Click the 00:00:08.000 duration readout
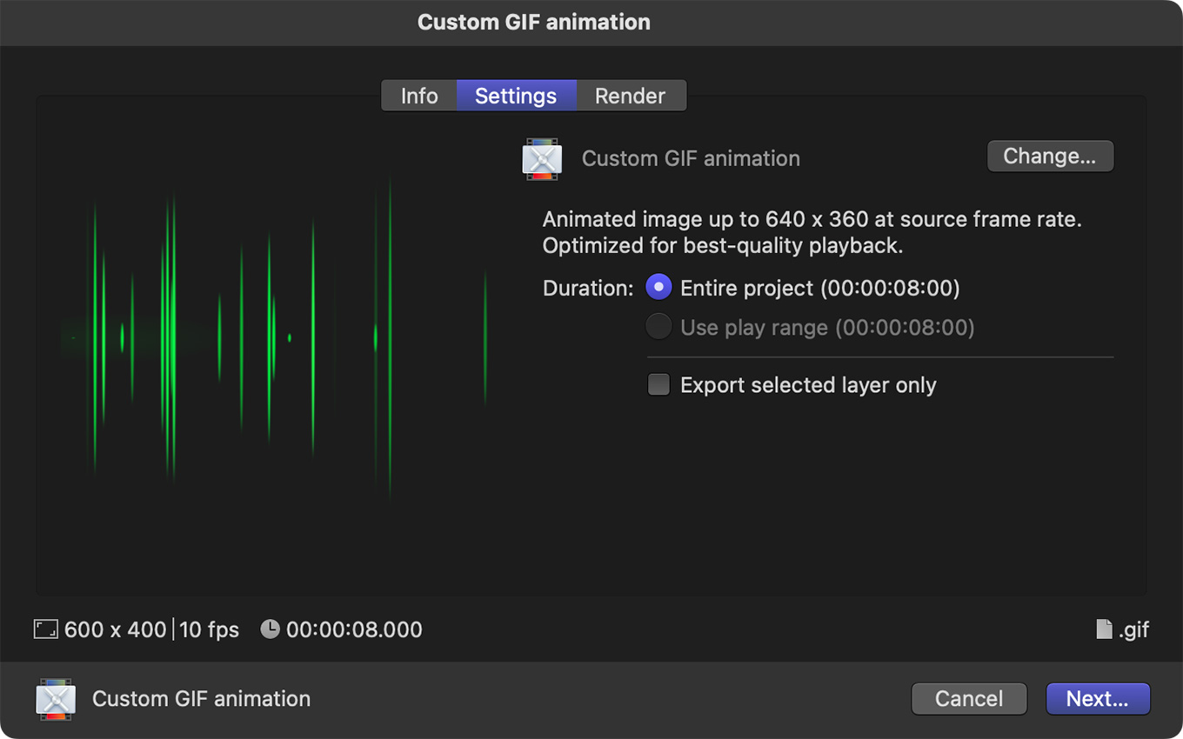 [354, 629]
